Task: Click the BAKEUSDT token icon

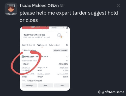Action: coord(23,57)
